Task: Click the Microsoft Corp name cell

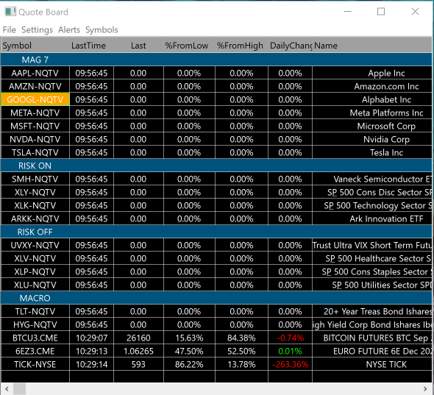Action: click(x=372, y=126)
